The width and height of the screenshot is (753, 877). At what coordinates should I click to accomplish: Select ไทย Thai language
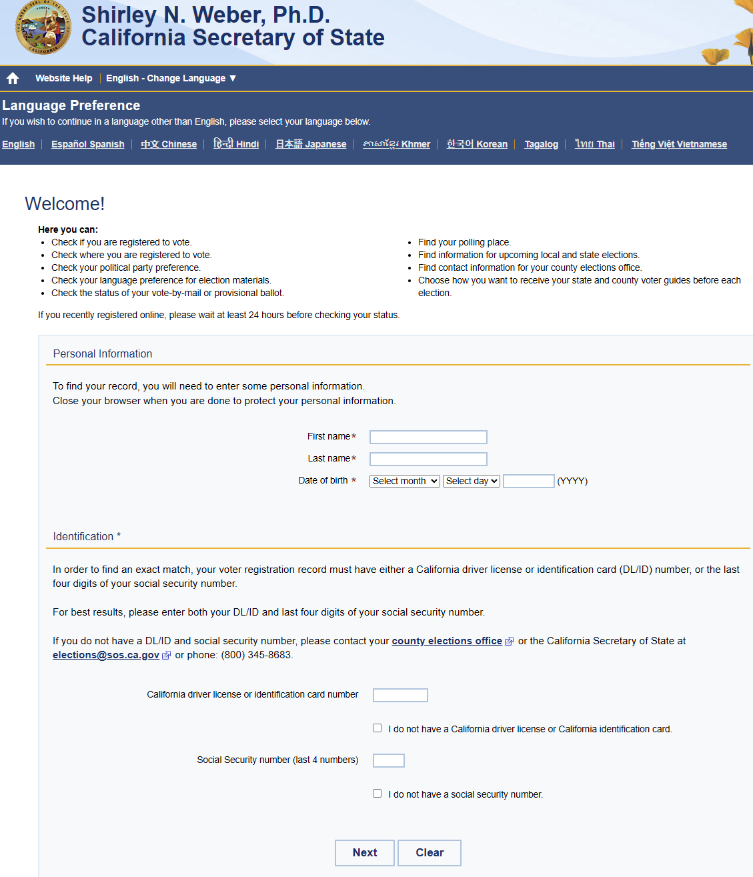coord(595,144)
